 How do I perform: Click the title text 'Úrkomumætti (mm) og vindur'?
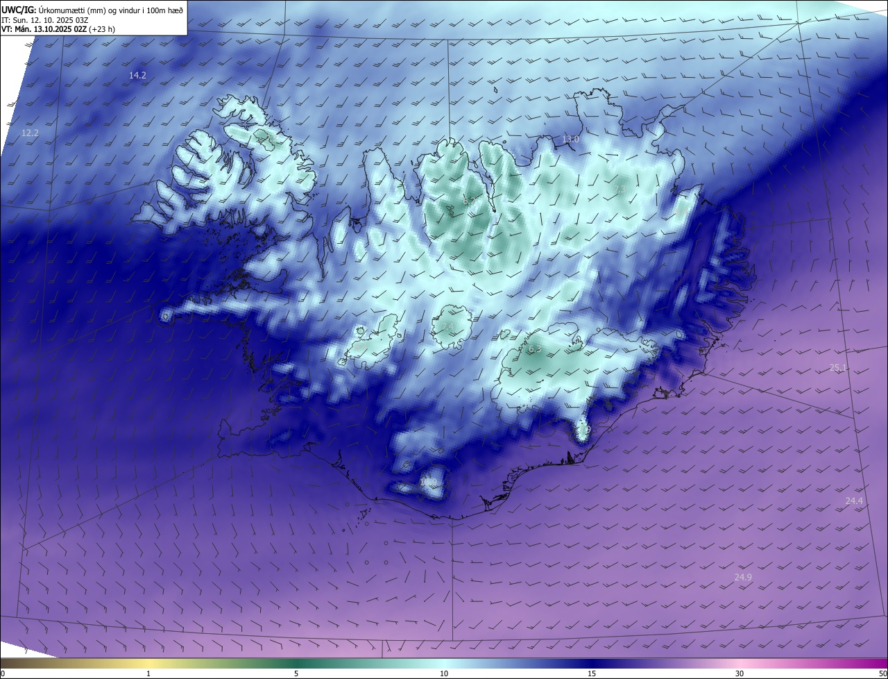90,10
